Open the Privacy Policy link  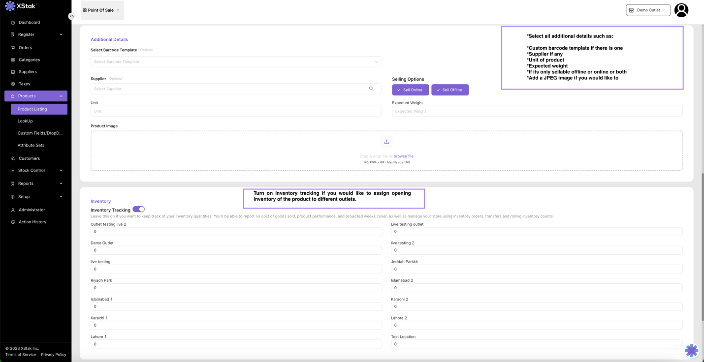pyautogui.click(x=53, y=355)
